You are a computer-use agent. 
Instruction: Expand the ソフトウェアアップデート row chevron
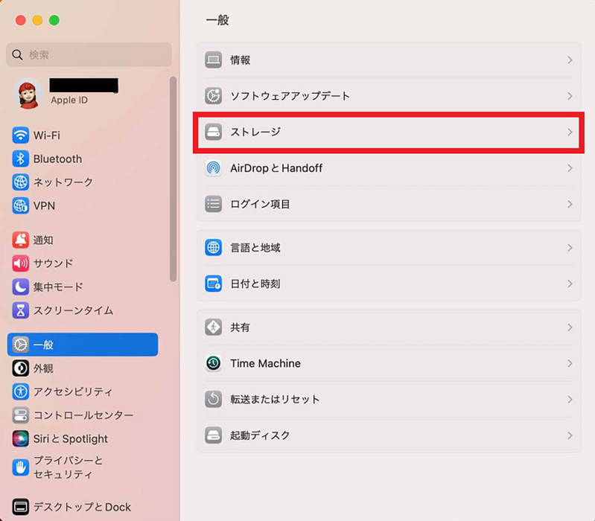coord(570,96)
